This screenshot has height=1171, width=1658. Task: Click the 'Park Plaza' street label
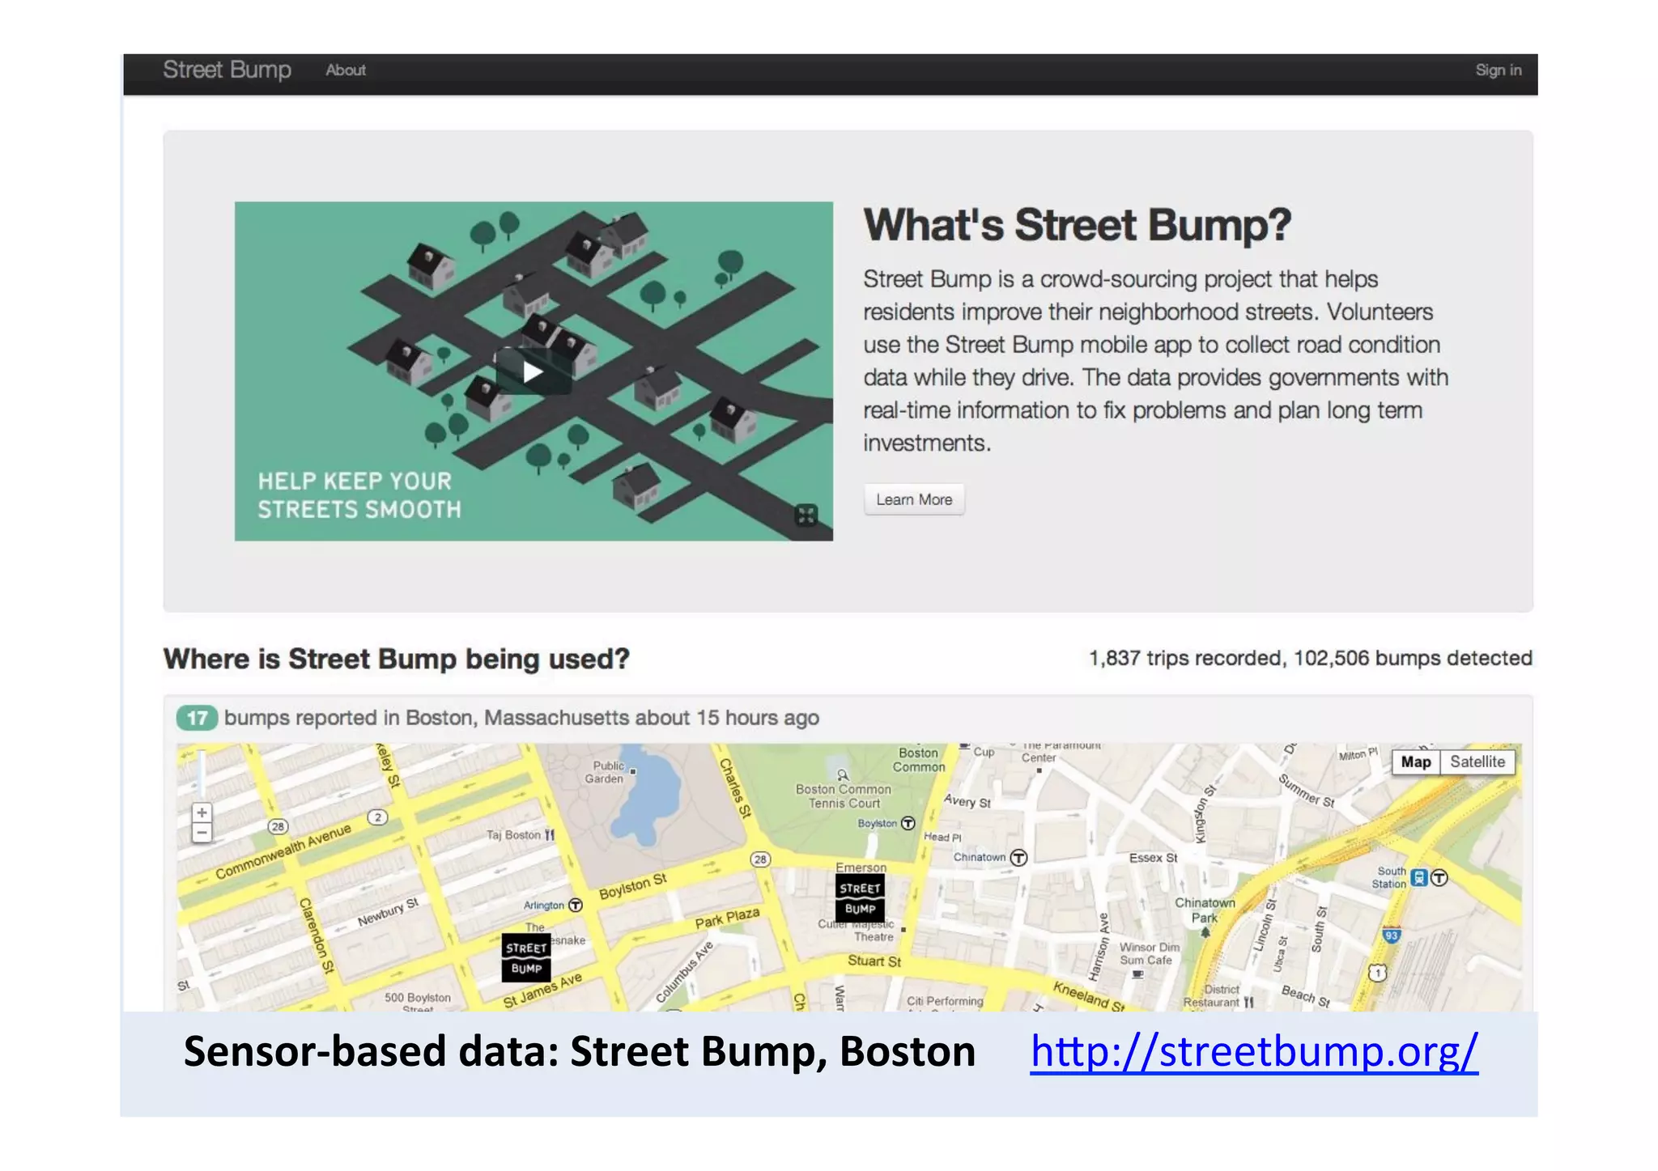727,919
